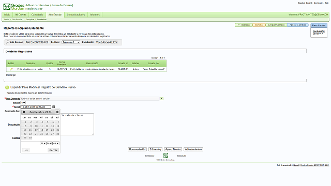
Task: Click Cerrar in the date picker
Action: [x=53, y=150]
